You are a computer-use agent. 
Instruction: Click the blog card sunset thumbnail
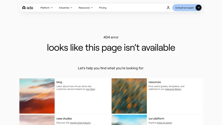point(37,96)
